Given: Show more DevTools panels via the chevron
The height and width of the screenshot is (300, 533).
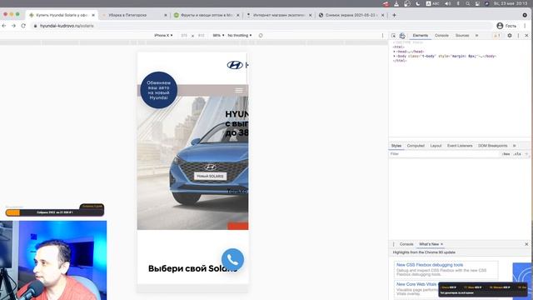Looking at the screenshot, I should click(476, 35).
